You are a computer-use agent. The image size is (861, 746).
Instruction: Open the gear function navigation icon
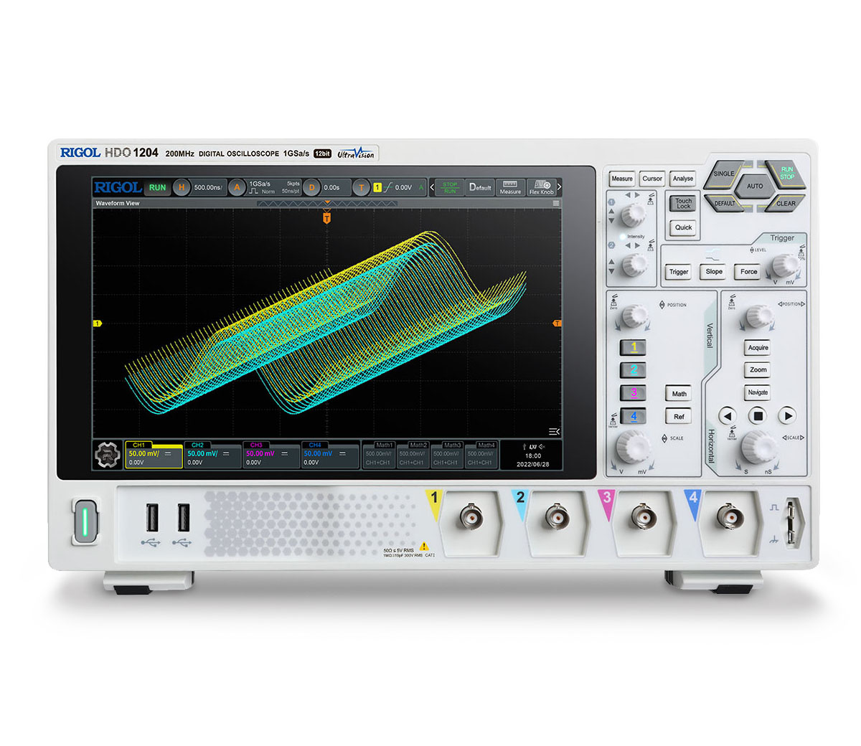pos(108,455)
